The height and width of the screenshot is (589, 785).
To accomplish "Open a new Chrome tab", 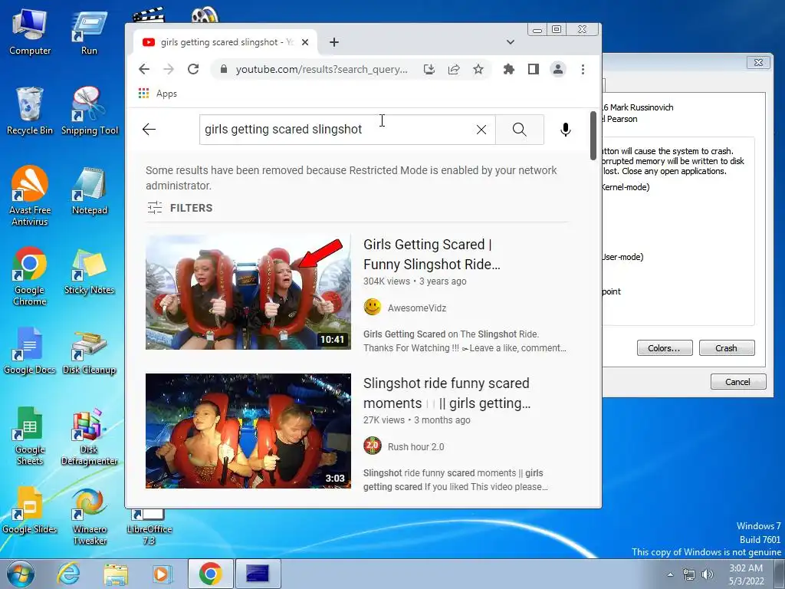I will pyautogui.click(x=334, y=43).
